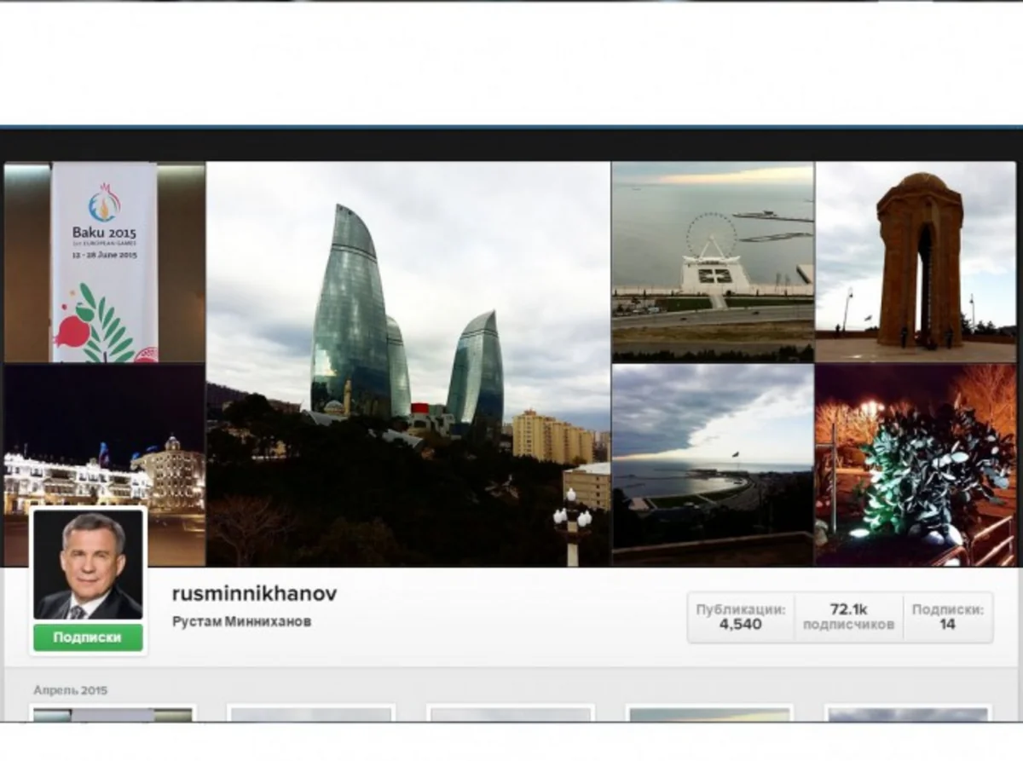This screenshot has height=761, width=1023.
Task: Open the night-lit plant photo
Action: [x=916, y=465]
